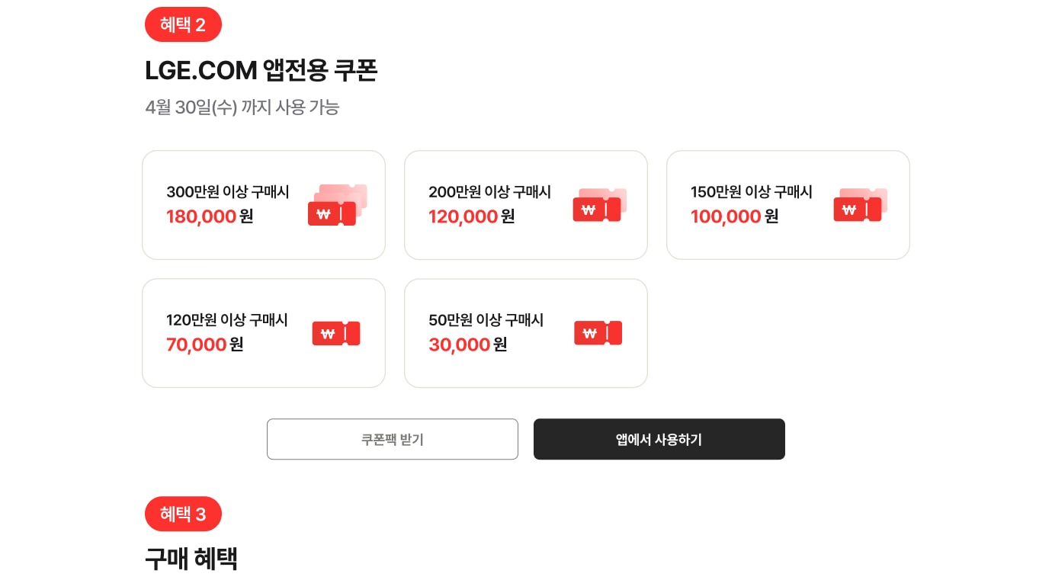1052x580 pixels.
Task: Select the 150만원 이상 구매시 label
Action: click(x=752, y=192)
